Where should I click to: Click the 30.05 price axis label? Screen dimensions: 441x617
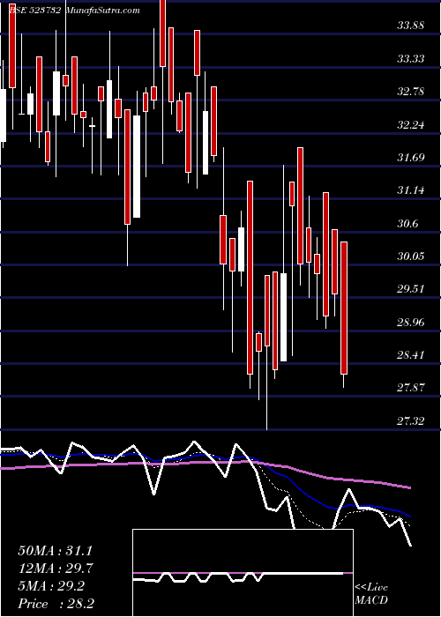coord(411,256)
